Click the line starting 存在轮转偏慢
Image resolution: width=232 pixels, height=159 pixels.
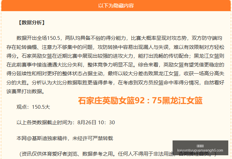(115, 47)
